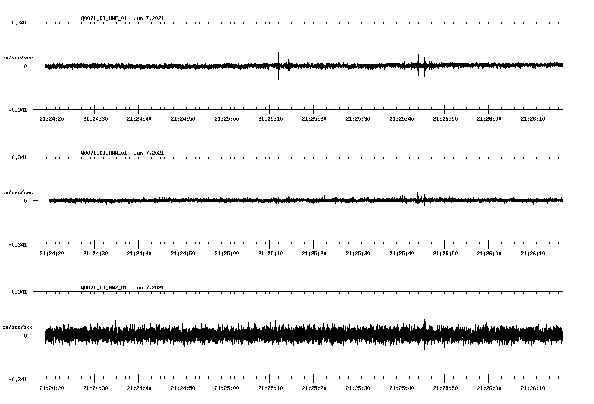594x404 pixels.
Task: Click time label 21:25:30 under HNN plot
Action: tap(358, 253)
